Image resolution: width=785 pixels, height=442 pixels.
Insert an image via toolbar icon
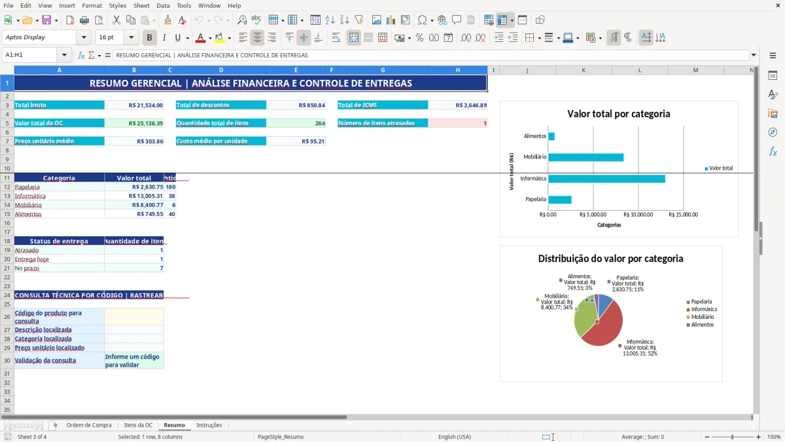[377, 20]
